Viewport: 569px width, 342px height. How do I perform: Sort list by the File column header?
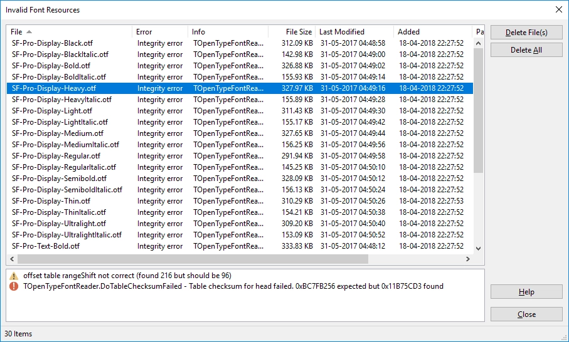(x=17, y=32)
